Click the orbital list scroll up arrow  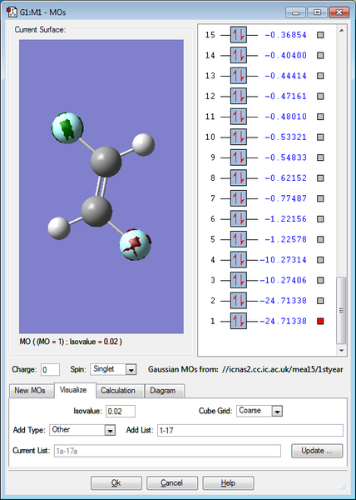coord(341,31)
